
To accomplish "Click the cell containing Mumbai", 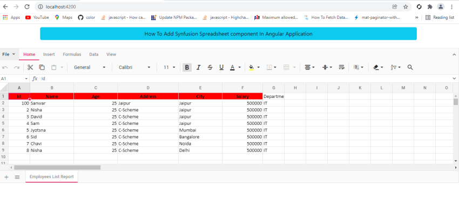I will click(200, 130).
